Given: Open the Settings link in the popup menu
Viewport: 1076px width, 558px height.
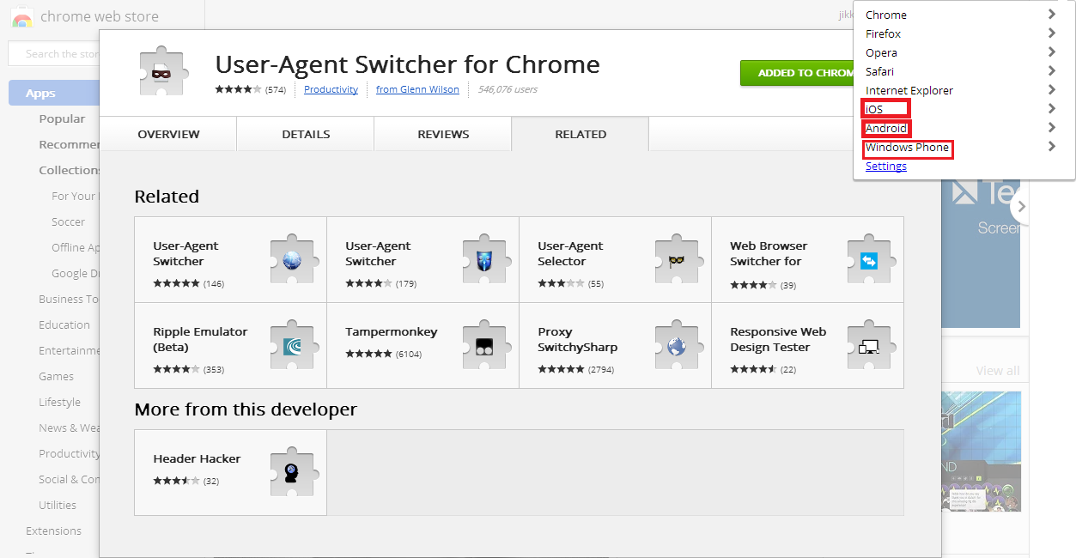Looking at the screenshot, I should [885, 166].
